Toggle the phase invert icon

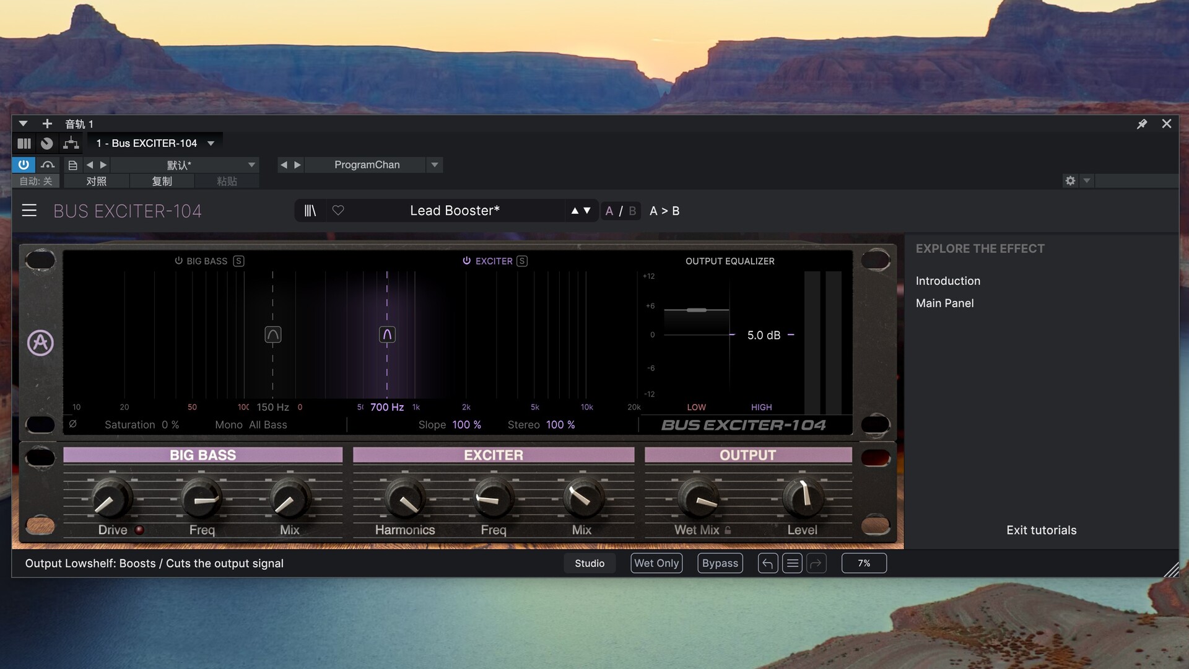(x=73, y=424)
